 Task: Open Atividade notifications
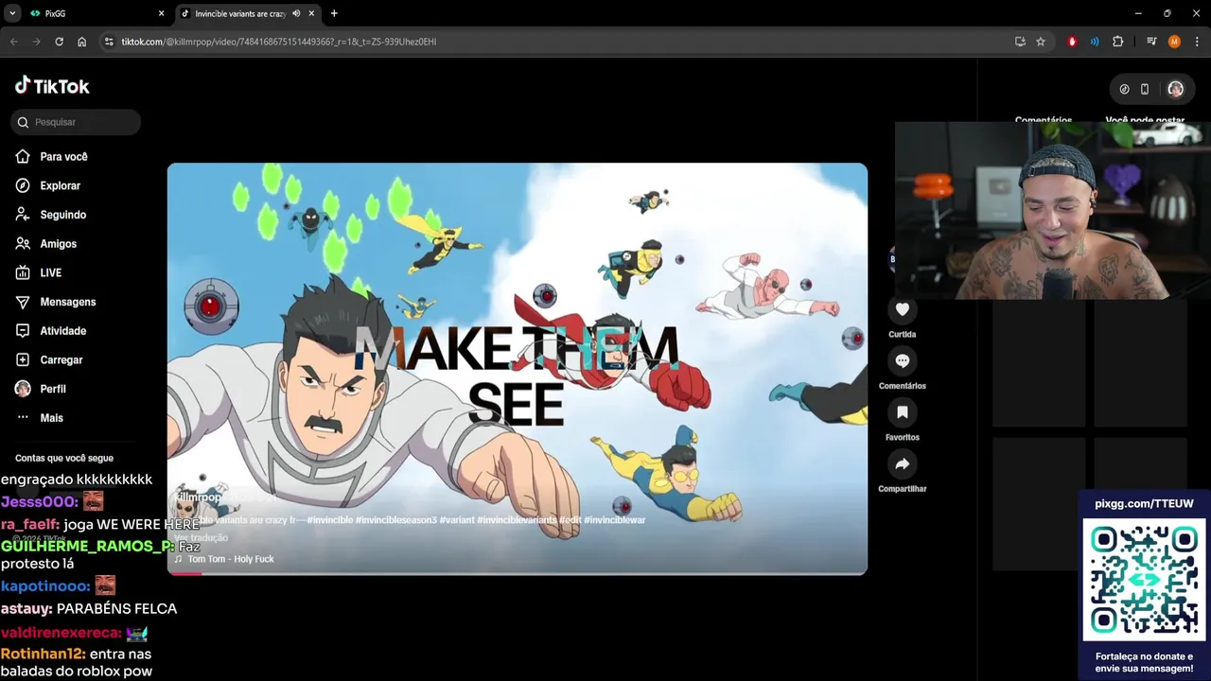pos(50,331)
